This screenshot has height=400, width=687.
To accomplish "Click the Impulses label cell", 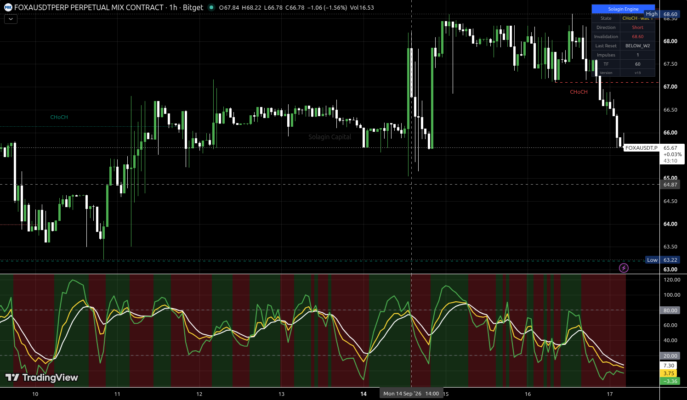I will 606,55.
